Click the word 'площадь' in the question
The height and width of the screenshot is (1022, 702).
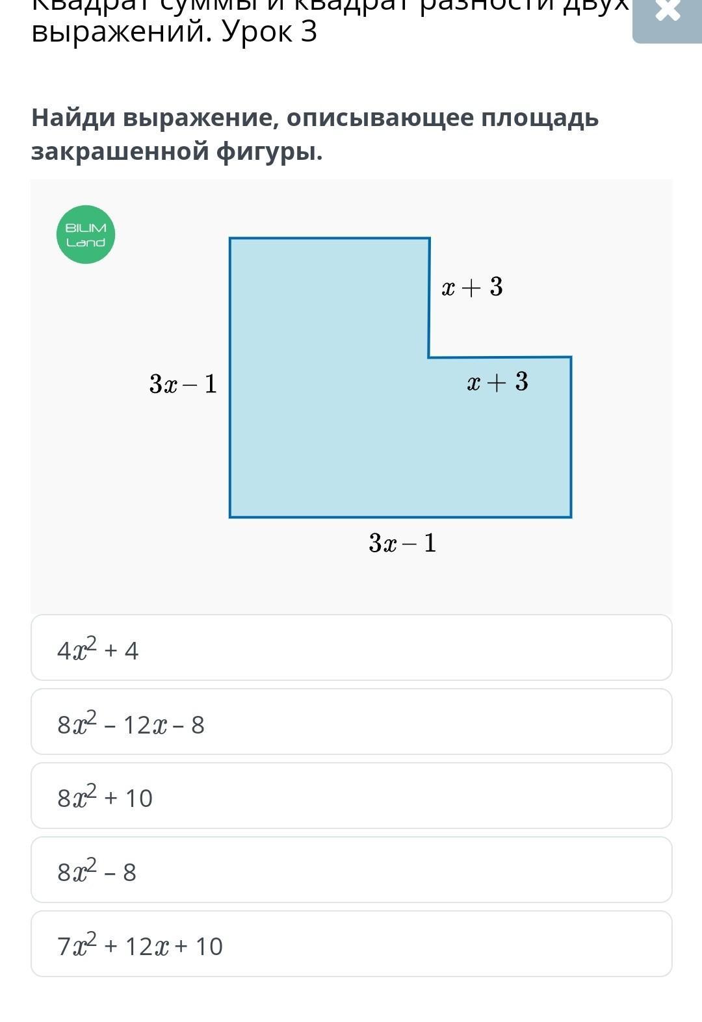pyautogui.click(x=540, y=118)
